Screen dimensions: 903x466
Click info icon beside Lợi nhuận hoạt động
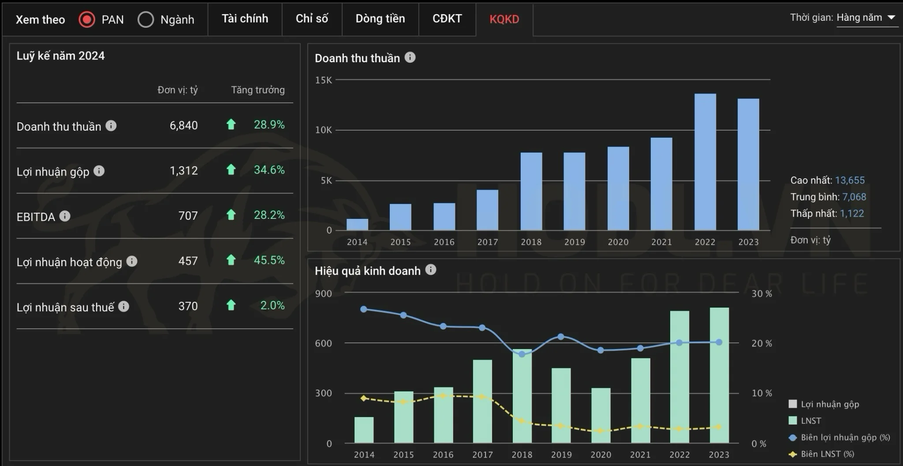tap(132, 261)
